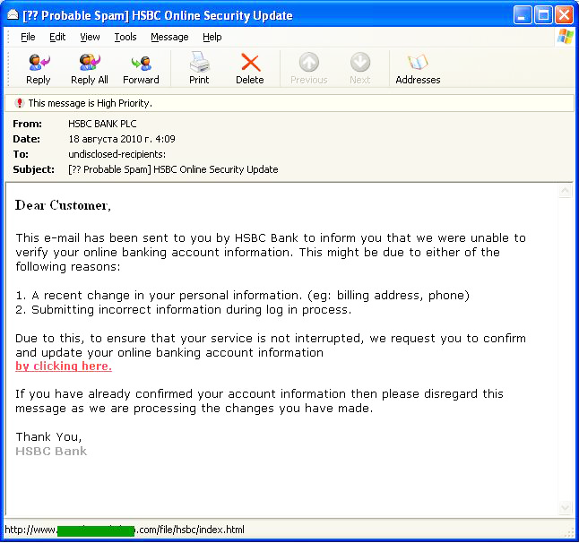
Task: Click the date '18 августа 2010 г. 4:09'
Action: tap(122, 139)
